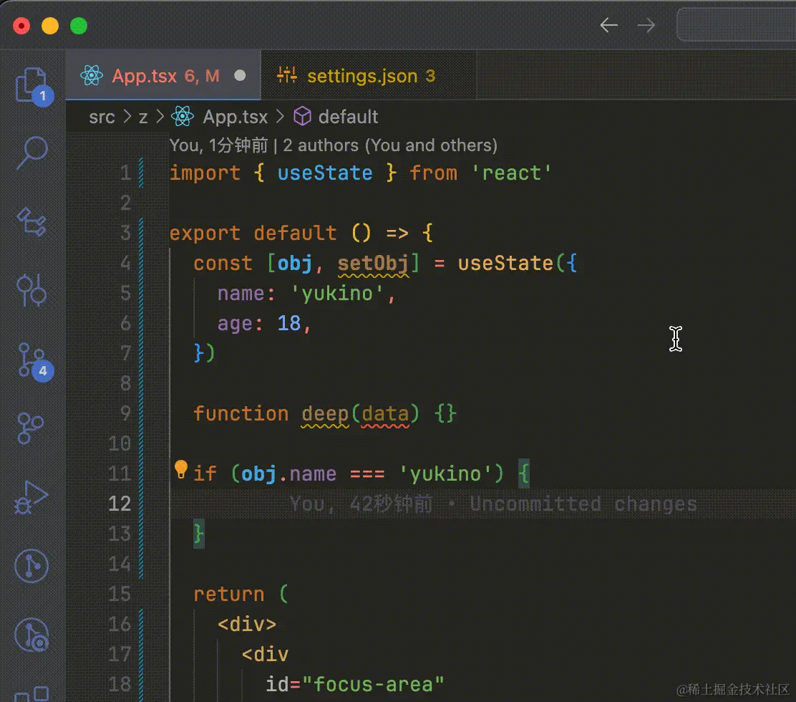The width and height of the screenshot is (796, 702).
Task: Open the circled git branch icon in the sidebar
Action: click(31, 565)
